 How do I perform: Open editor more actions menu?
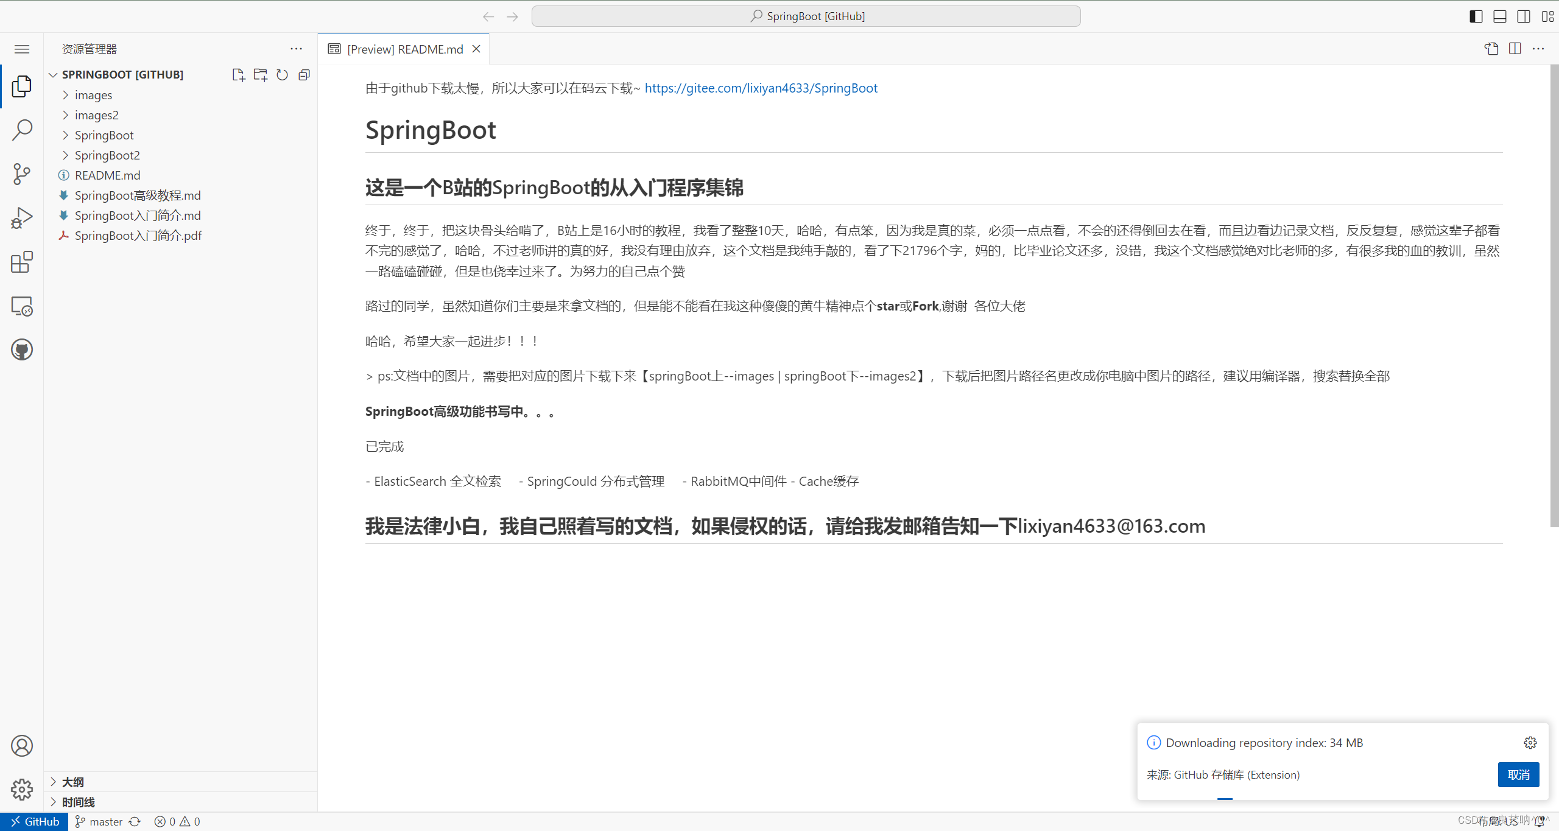1538,49
